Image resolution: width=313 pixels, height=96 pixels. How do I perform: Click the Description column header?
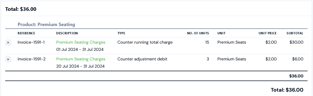point(67,33)
